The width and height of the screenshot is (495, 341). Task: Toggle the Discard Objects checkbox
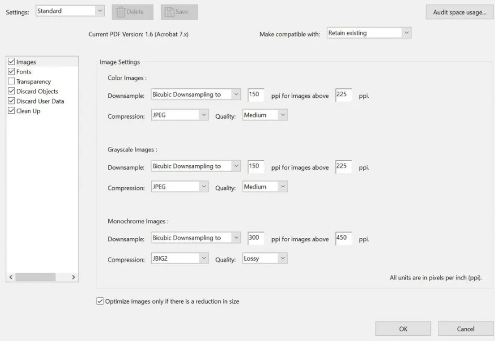pos(11,91)
